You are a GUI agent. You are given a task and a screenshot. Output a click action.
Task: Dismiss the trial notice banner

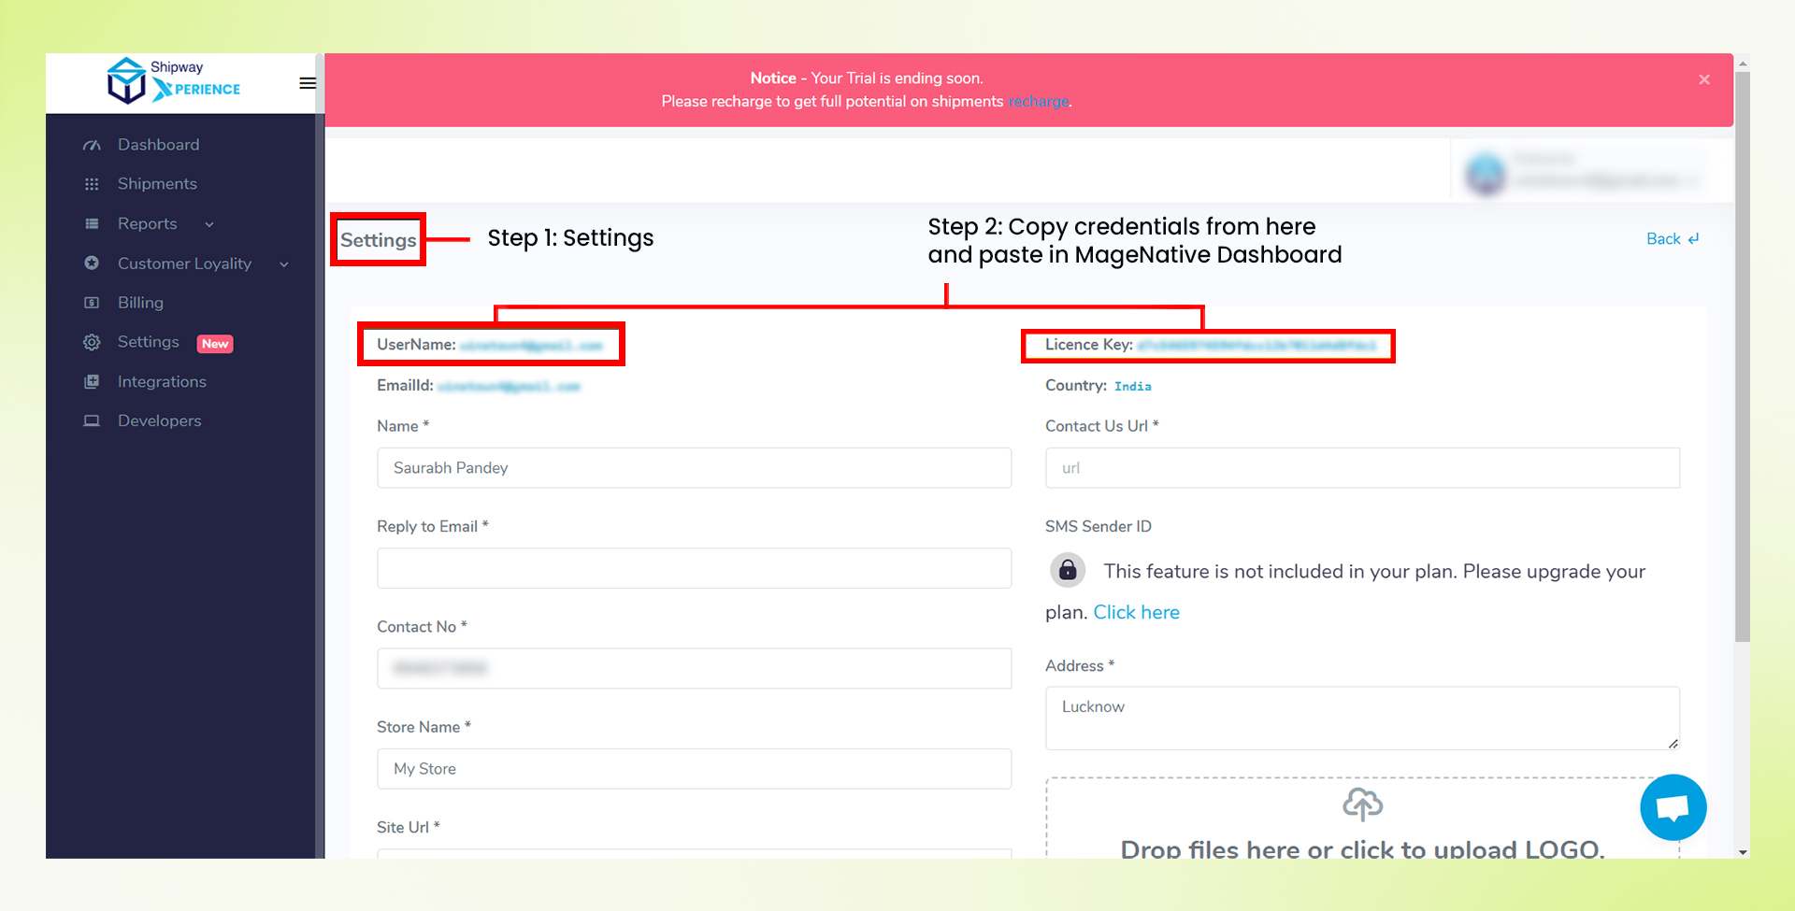[1704, 79]
